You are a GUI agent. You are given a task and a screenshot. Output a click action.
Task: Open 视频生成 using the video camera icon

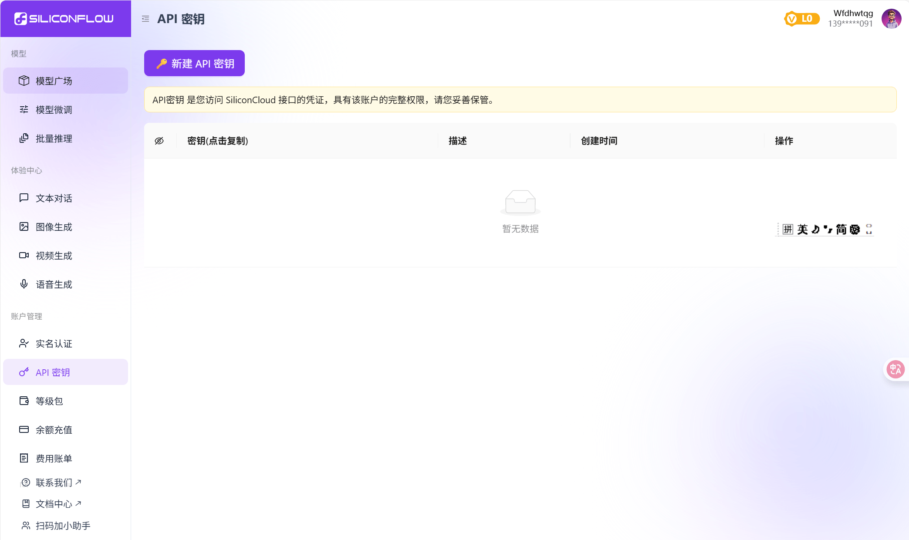click(24, 255)
